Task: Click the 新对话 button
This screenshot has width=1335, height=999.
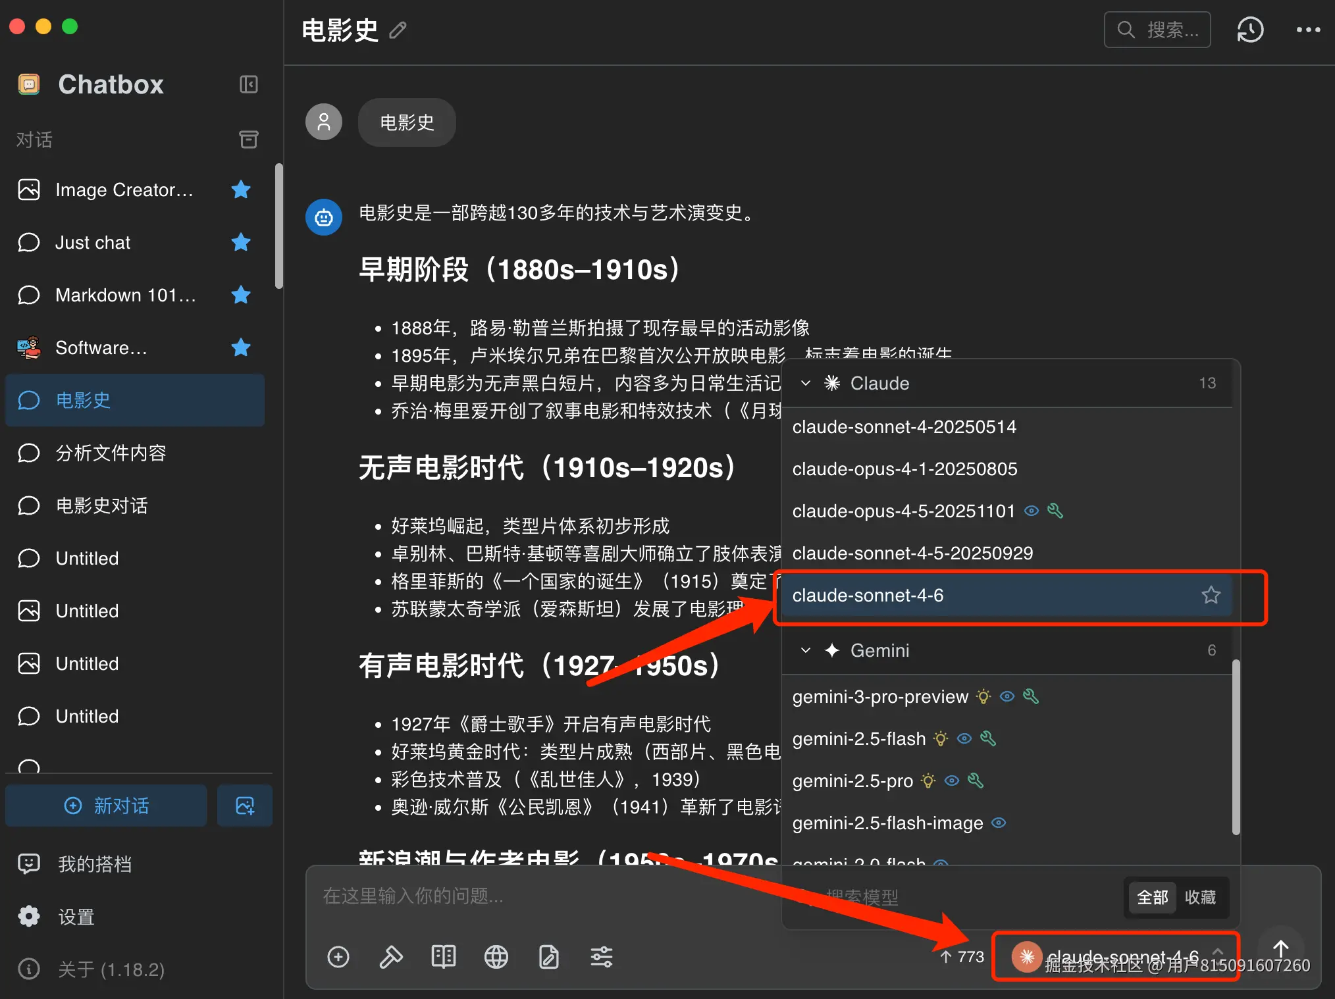Action: pos(106,806)
